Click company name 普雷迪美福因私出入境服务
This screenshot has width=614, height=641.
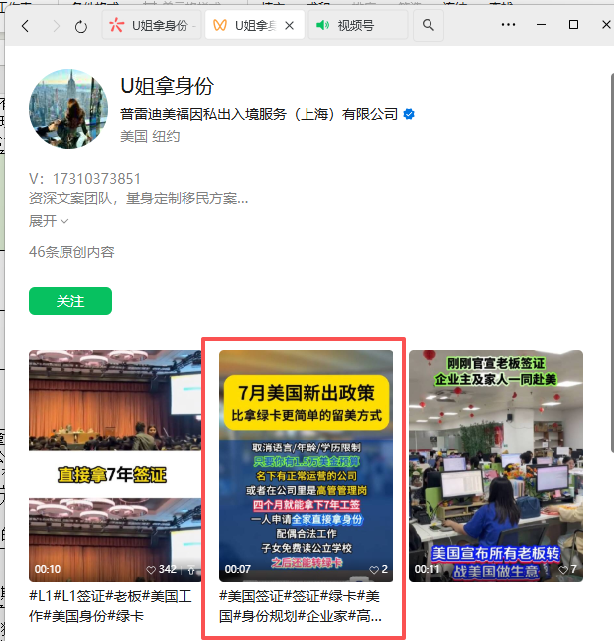pyautogui.click(x=259, y=114)
